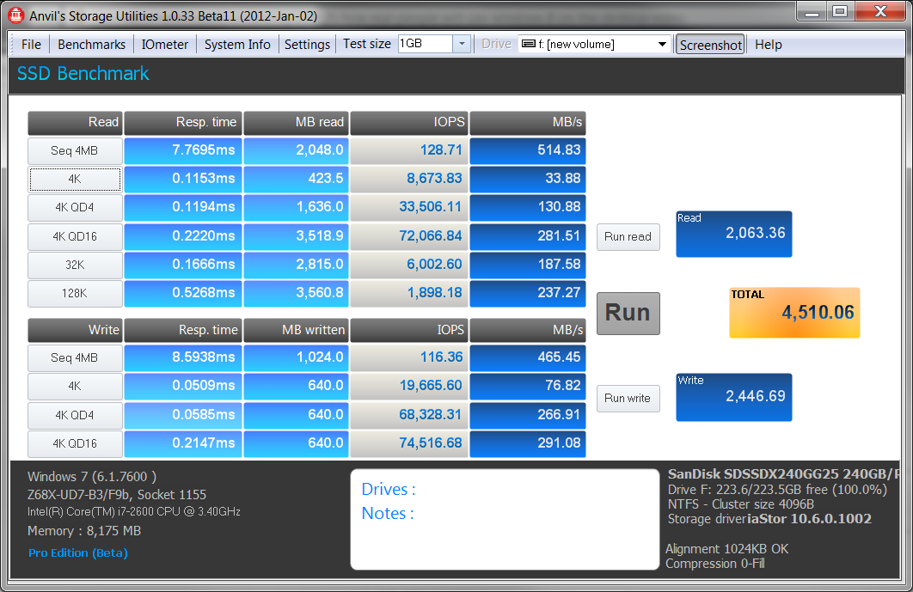Open the File menu
Viewport: 913px width, 592px height.
(31, 45)
